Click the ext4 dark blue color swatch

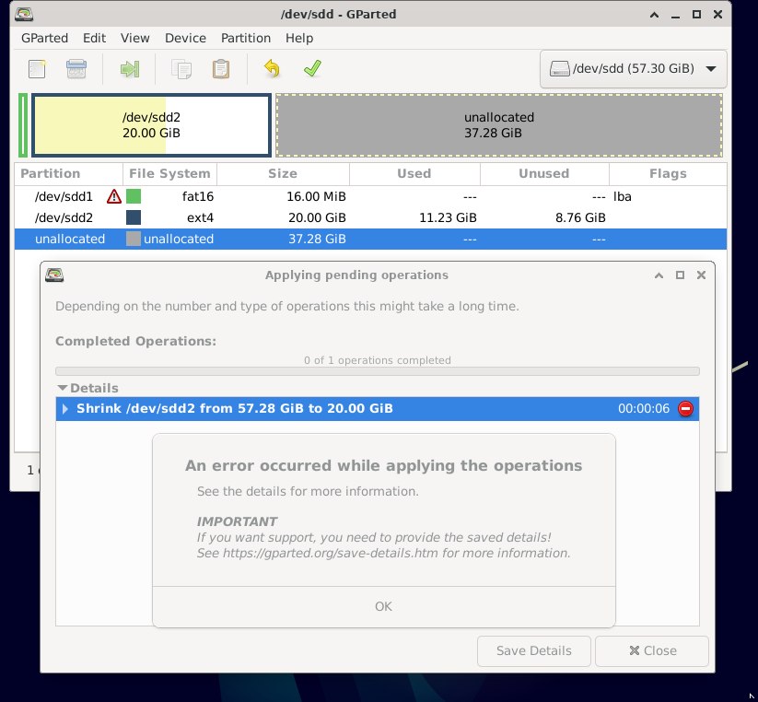click(x=134, y=217)
